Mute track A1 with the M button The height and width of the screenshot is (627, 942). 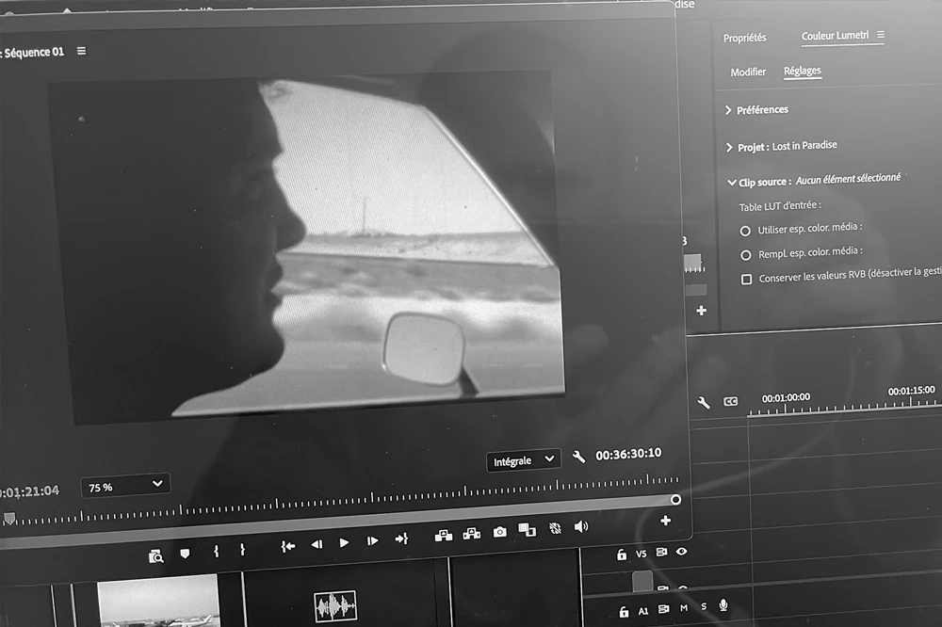coord(684,608)
